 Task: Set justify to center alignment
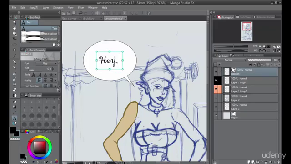point(45,80)
